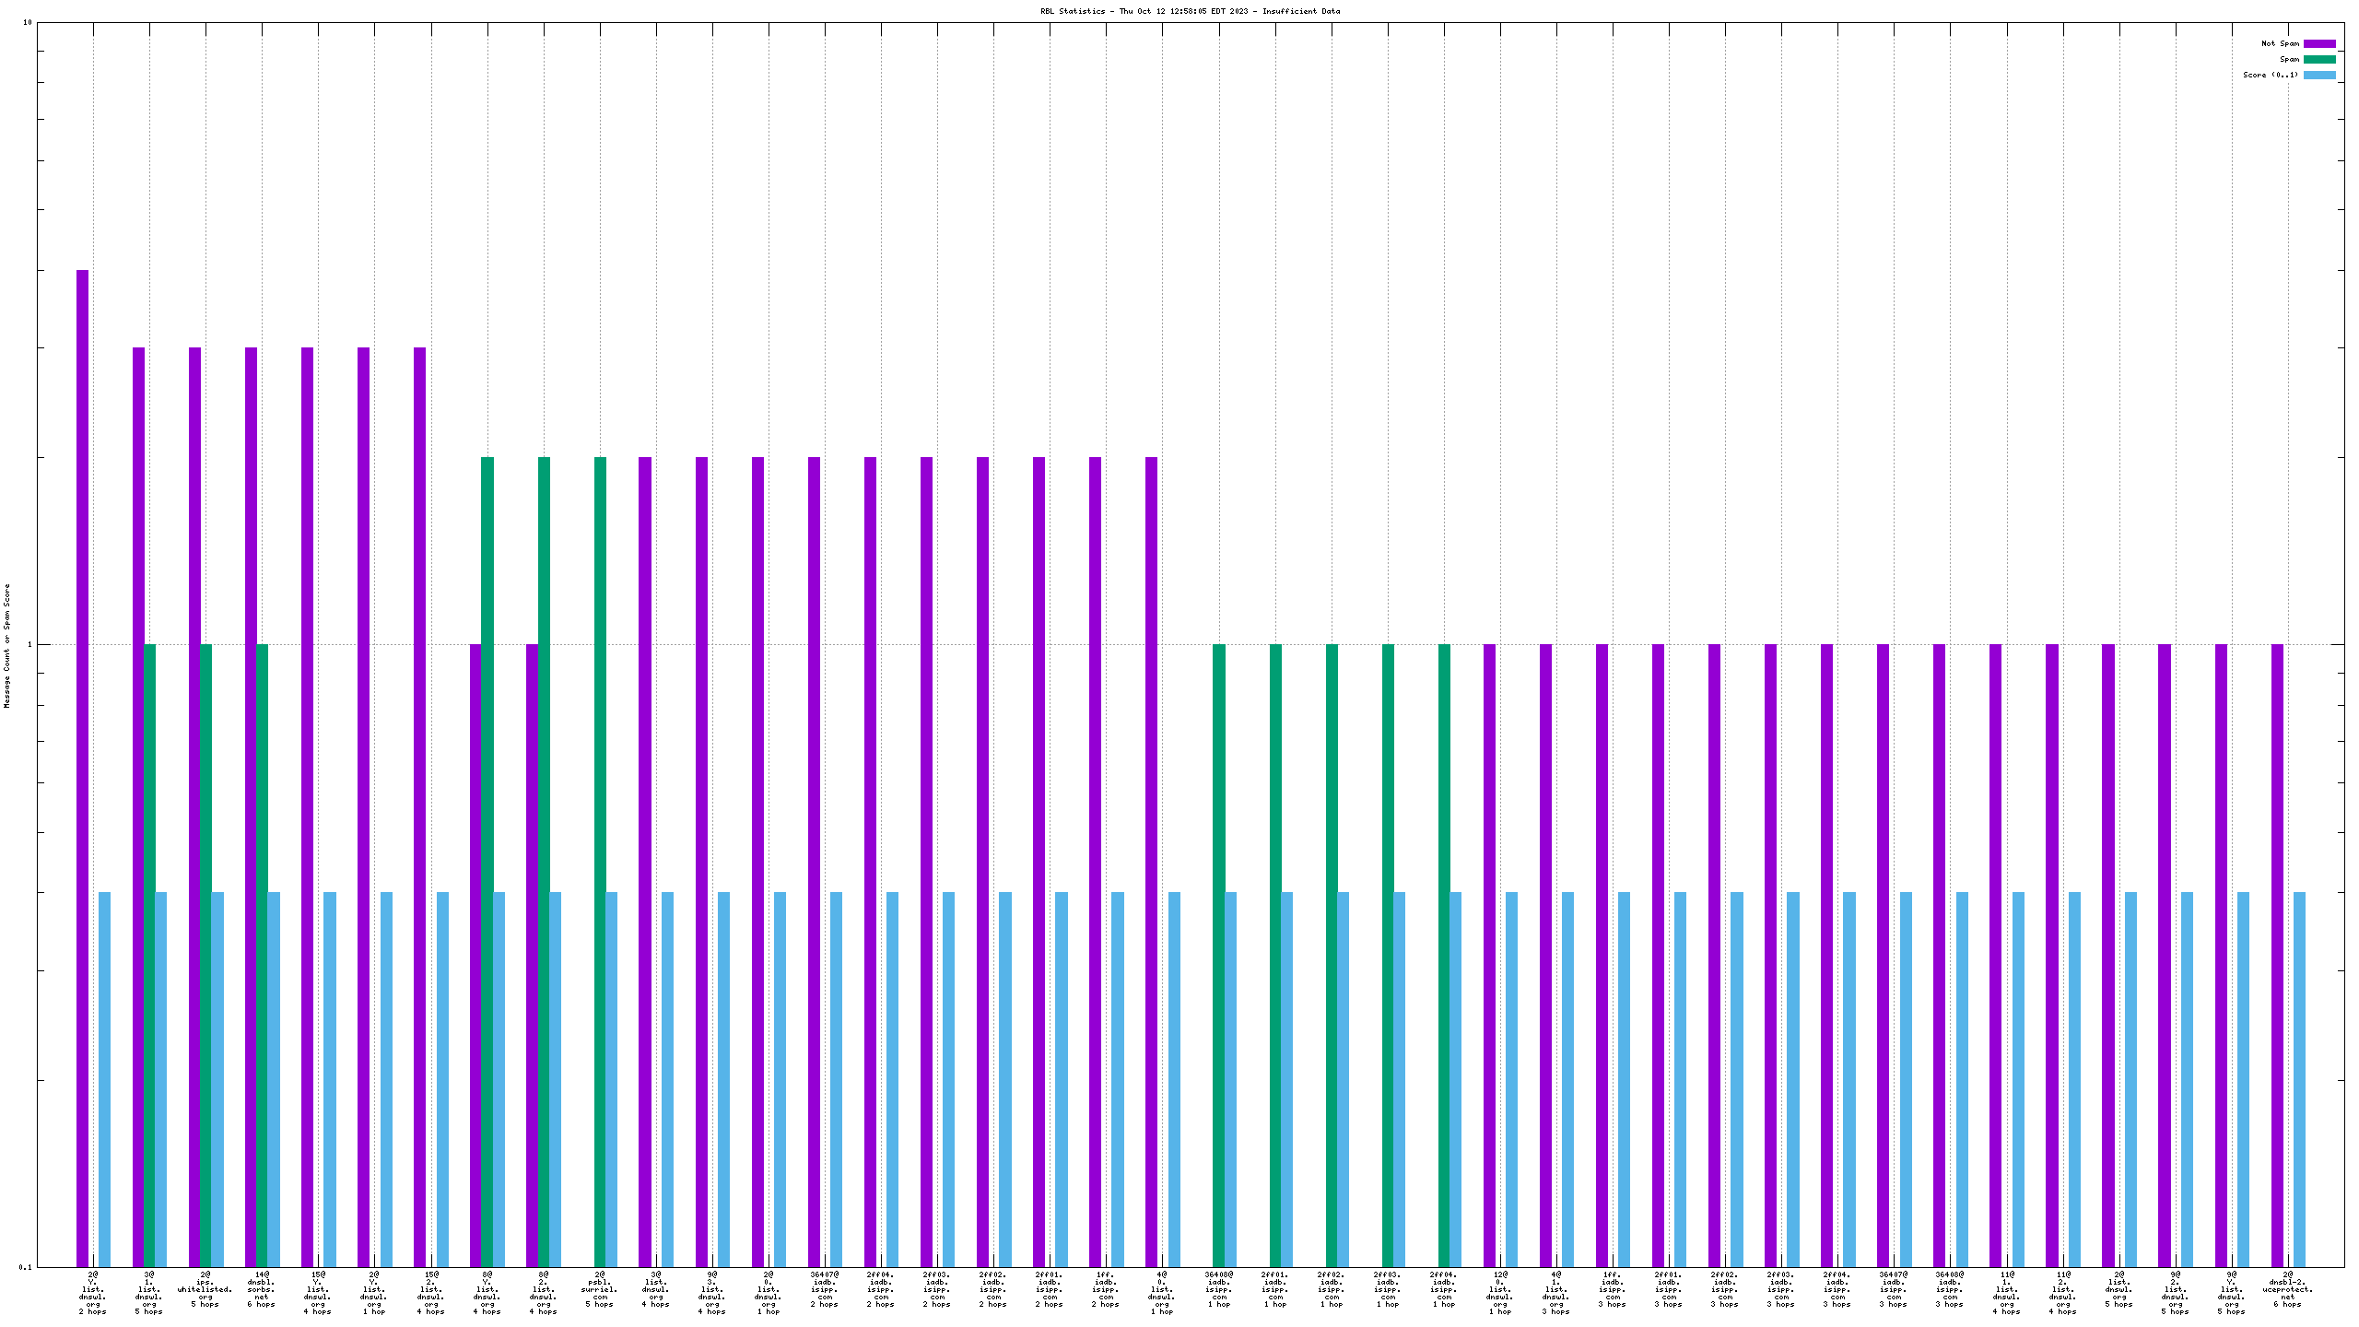Click the purple Not Spam legend swatch

pyautogui.click(x=2319, y=43)
